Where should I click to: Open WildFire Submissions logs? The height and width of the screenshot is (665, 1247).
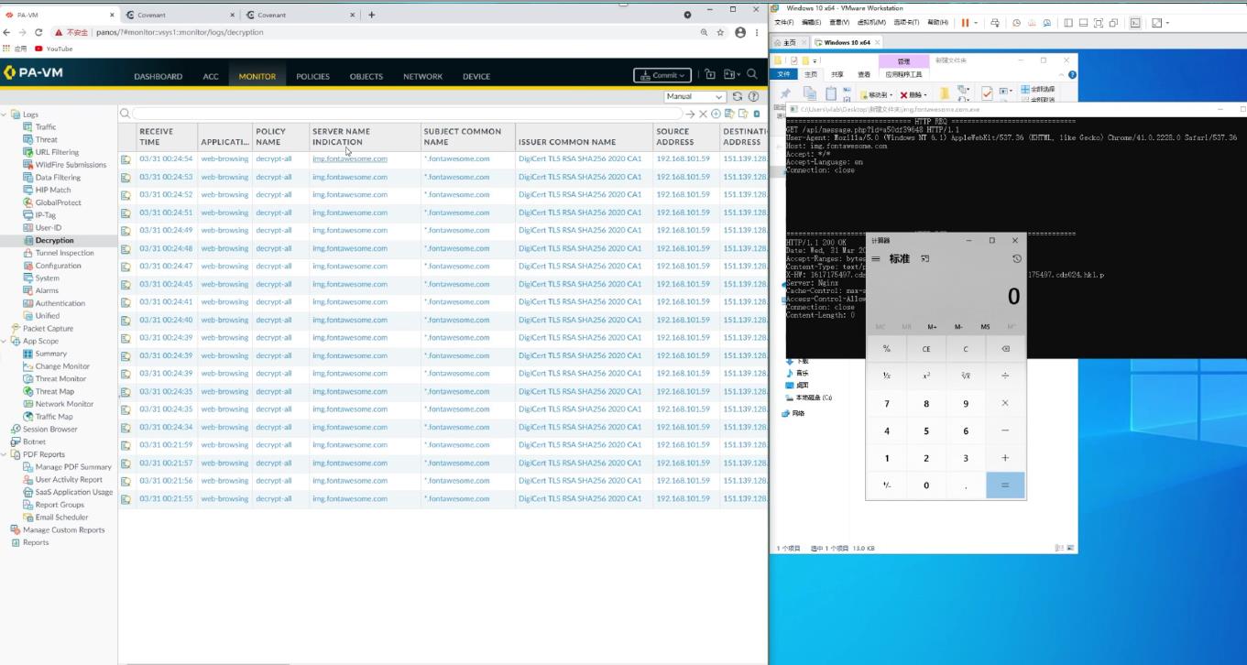pos(71,165)
